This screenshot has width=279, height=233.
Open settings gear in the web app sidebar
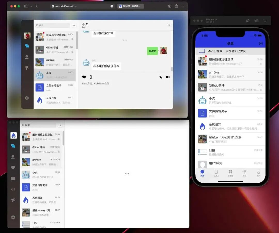pos(27,98)
